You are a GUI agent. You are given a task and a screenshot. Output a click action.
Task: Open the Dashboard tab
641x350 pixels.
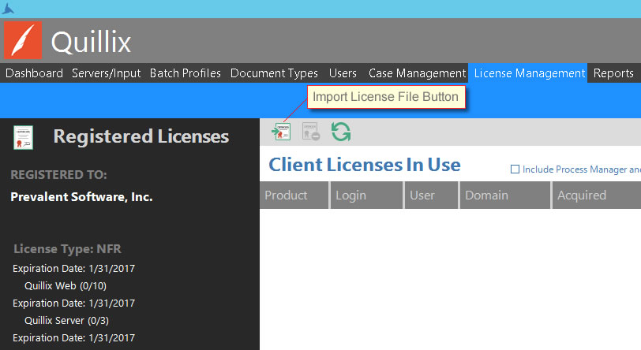pos(35,73)
